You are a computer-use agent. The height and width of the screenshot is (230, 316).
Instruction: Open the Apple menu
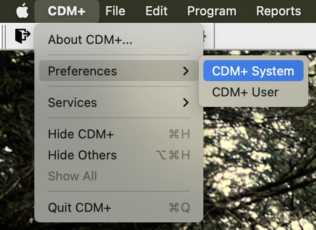pos(22,10)
